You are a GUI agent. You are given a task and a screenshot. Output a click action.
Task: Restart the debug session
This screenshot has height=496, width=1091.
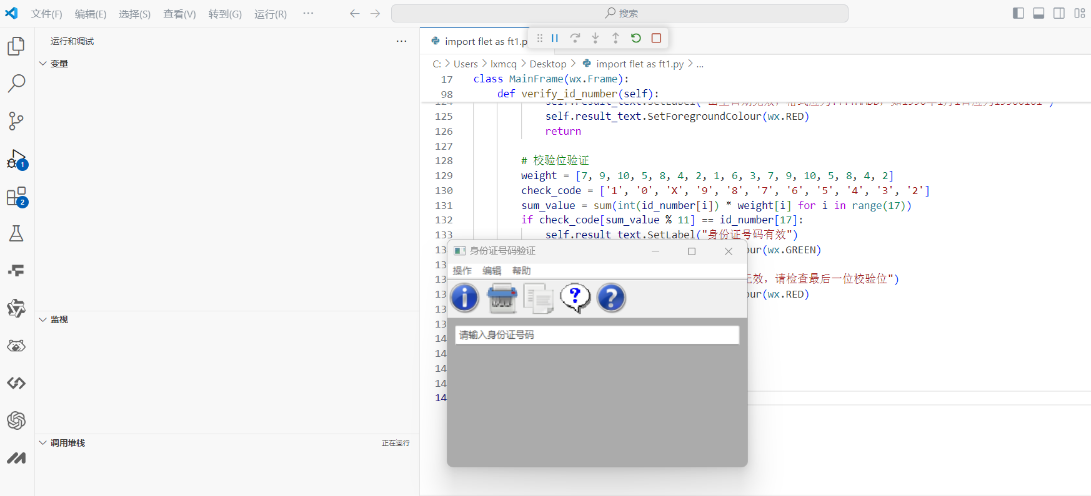[x=635, y=38]
